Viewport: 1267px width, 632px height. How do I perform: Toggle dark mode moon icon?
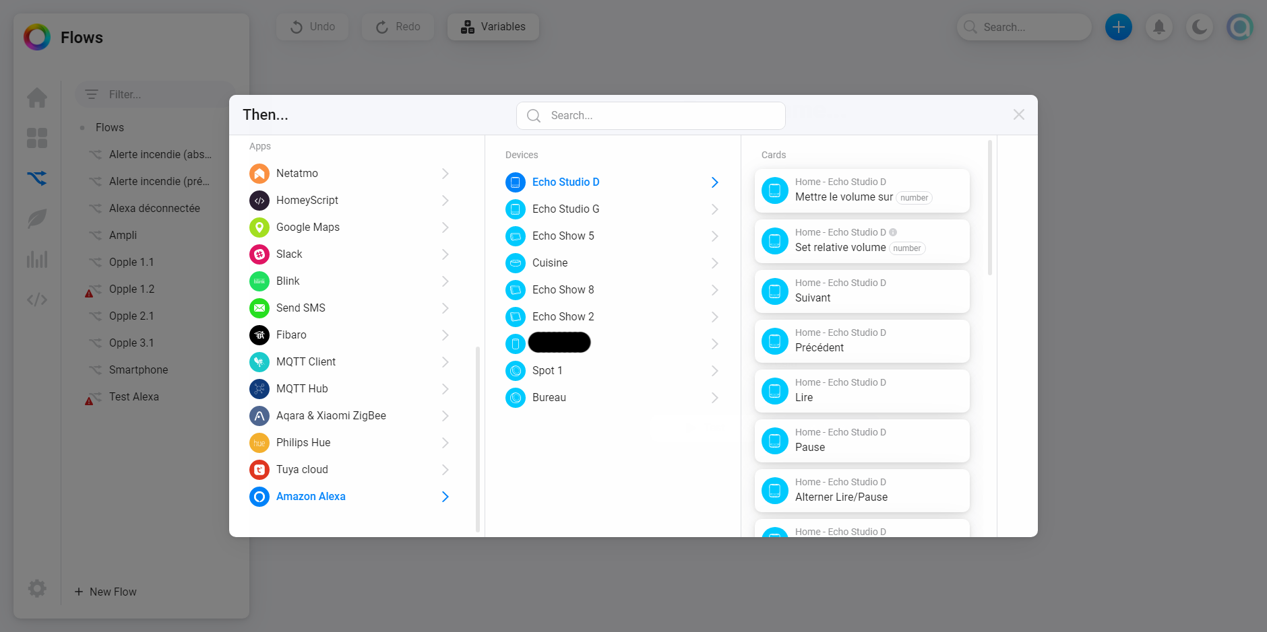1200,27
